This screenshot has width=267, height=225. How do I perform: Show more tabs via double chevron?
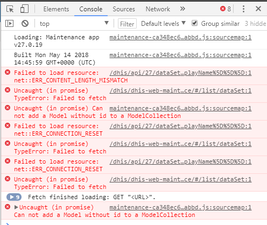point(182,9)
